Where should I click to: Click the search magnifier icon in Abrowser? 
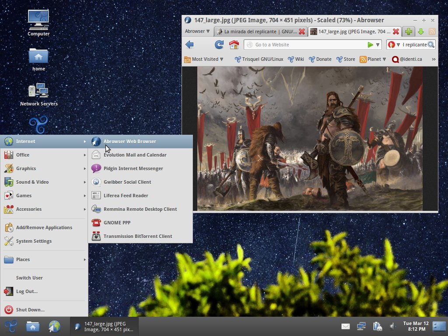tap(431, 45)
